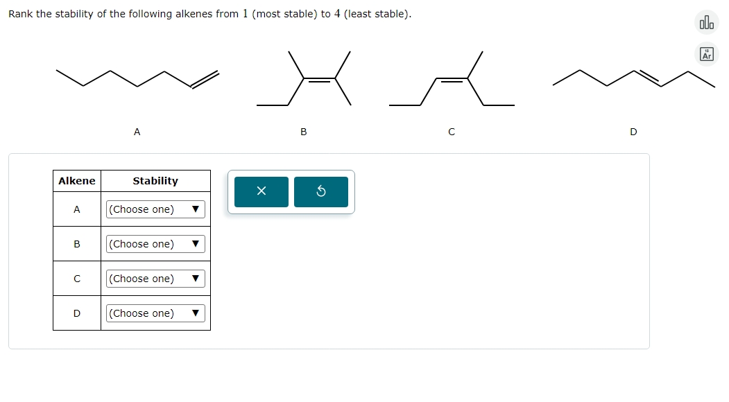Open the bar chart data tool
This screenshot has height=402, width=729.
click(707, 23)
